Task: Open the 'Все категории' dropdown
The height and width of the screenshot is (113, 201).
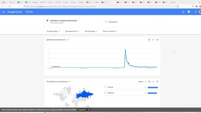Action: point(91,31)
